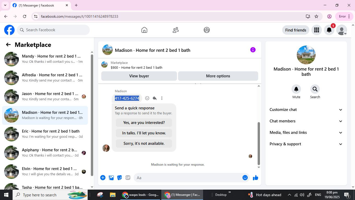Viewport: 355px width, 200px height.
Task: Click Madison's avatar beside quick responses
Action: (x=106, y=148)
